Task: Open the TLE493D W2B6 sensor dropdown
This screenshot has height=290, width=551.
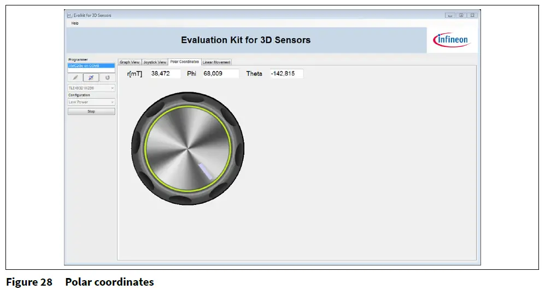Action: [91, 88]
